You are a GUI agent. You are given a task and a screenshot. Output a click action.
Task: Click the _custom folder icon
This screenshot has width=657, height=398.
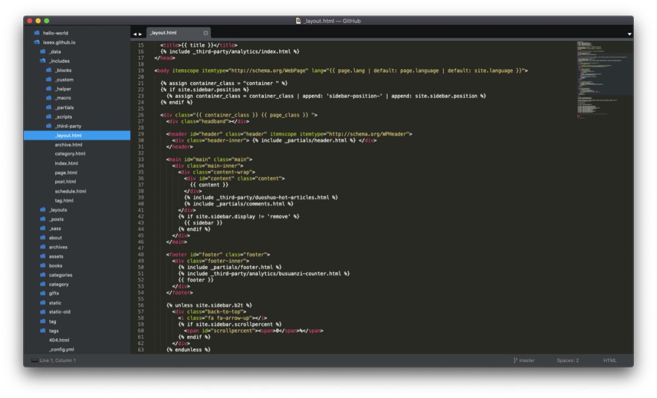(x=49, y=80)
